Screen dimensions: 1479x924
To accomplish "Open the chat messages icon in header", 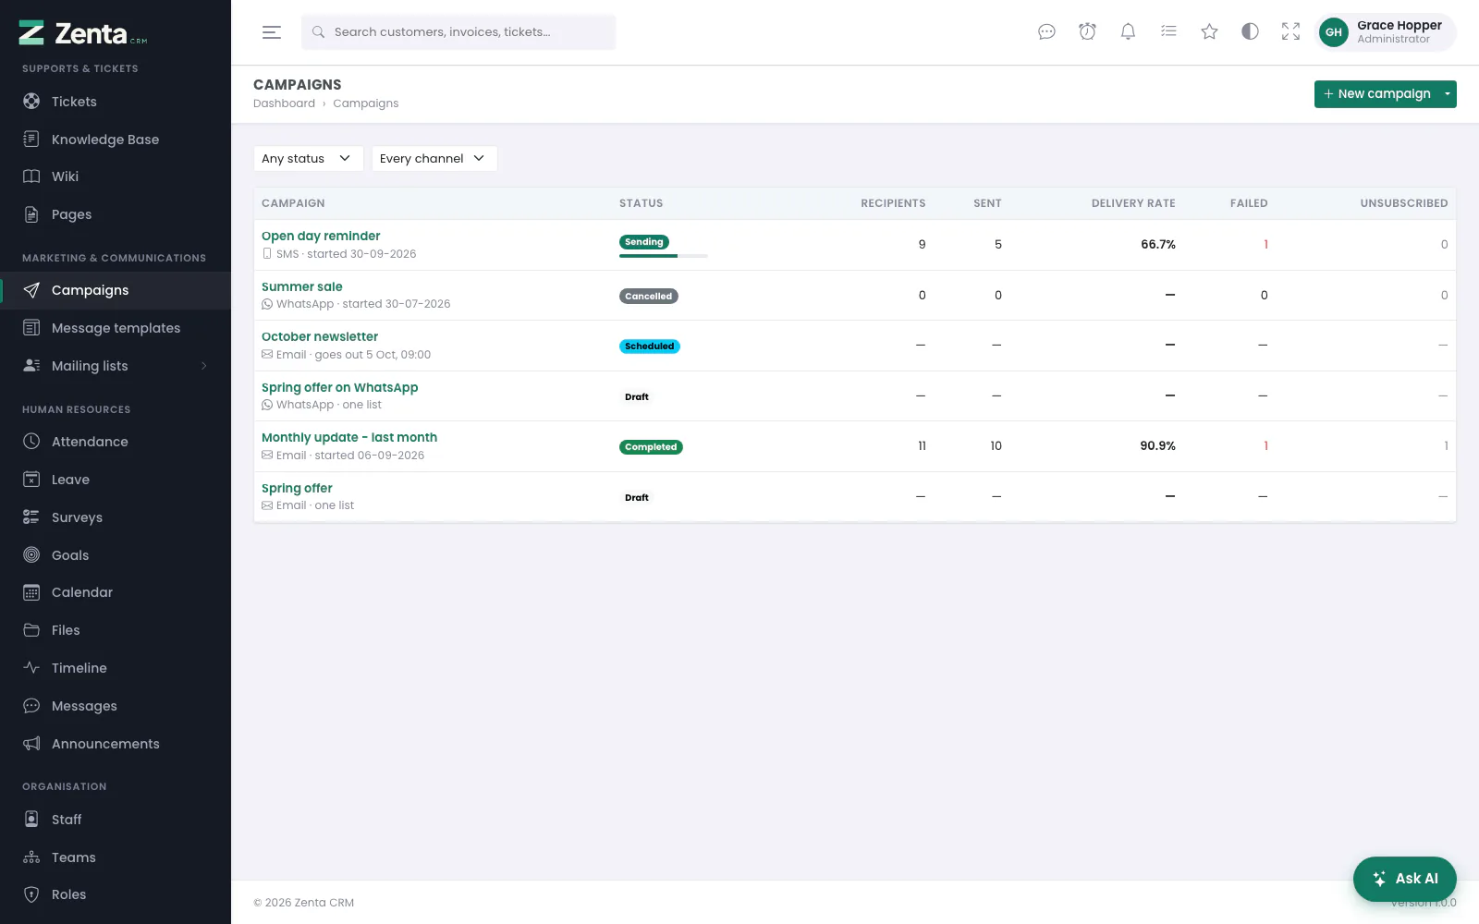I will coord(1046,32).
